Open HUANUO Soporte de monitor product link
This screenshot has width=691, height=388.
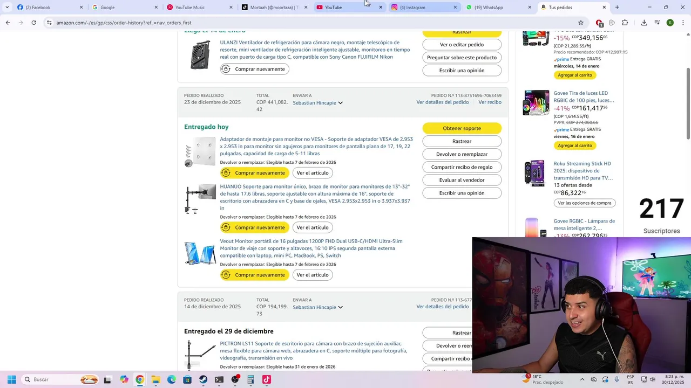click(315, 197)
